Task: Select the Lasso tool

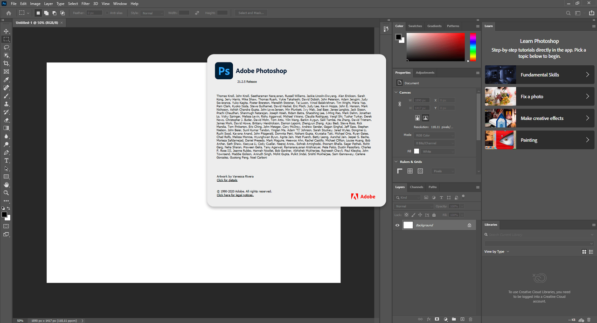Action: (7, 47)
